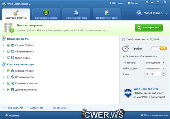Viewport: 170px width, 119px height.
Task: Click the stopwatch icon beside График
Action: tap(126, 48)
